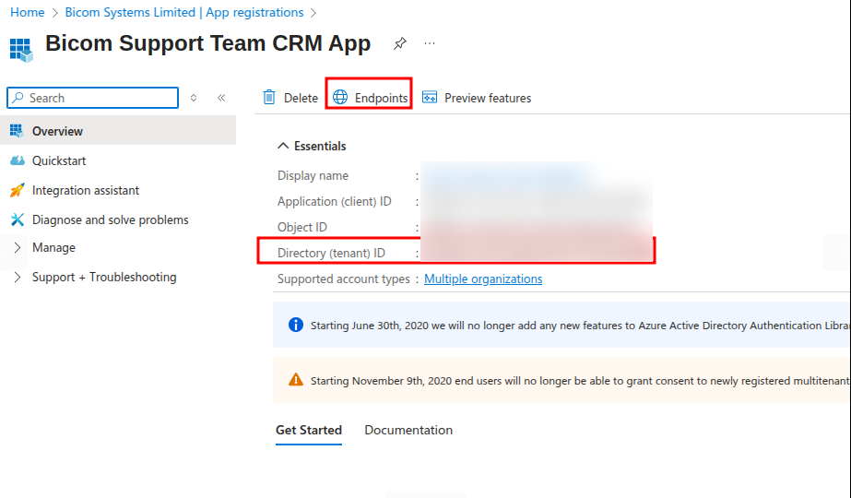Pin the Bicom Support Team CRM App
Viewport: 851px width, 498px height.
click(400, 43)
